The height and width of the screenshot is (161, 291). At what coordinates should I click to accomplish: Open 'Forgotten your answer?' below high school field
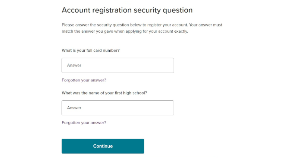84,123
